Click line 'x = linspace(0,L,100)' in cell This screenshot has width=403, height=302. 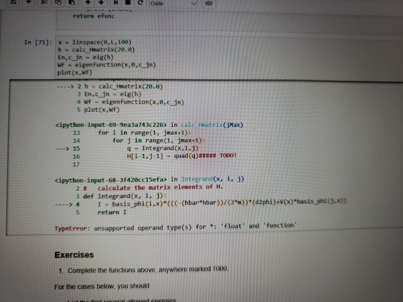point(95,42)
